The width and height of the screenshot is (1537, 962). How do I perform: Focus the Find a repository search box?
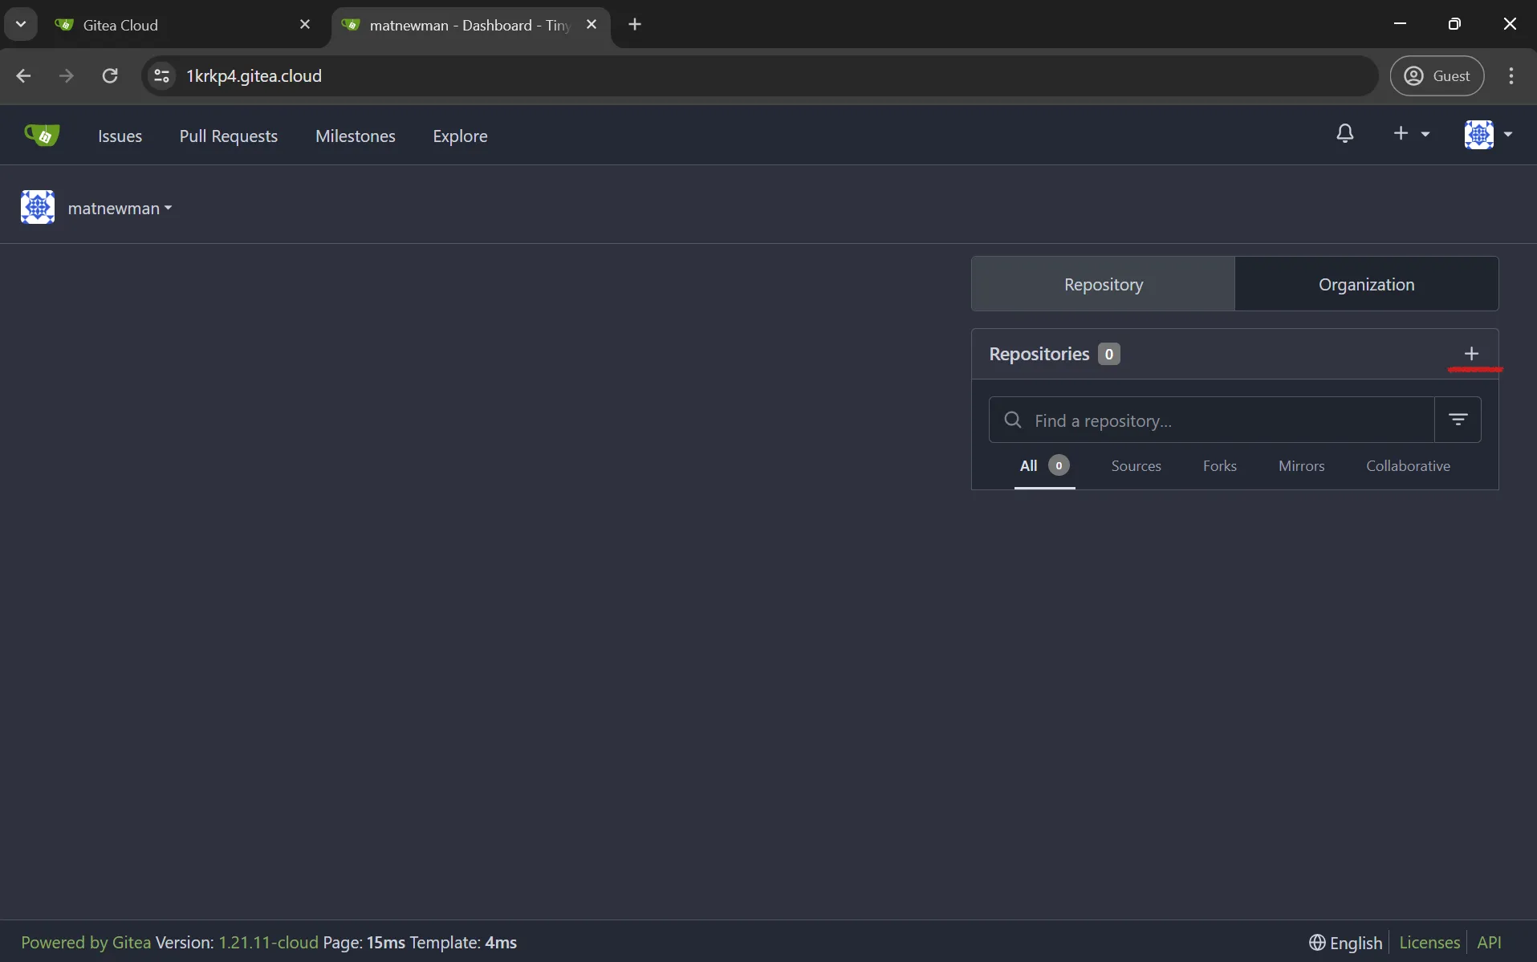click(x=1212, y=420)
